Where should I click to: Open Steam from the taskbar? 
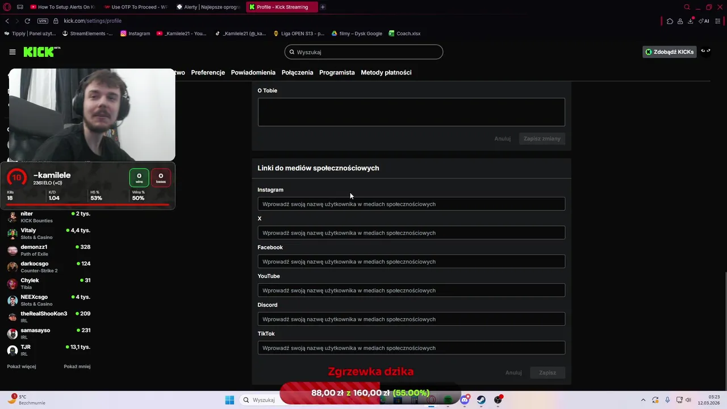coord(481,400)
